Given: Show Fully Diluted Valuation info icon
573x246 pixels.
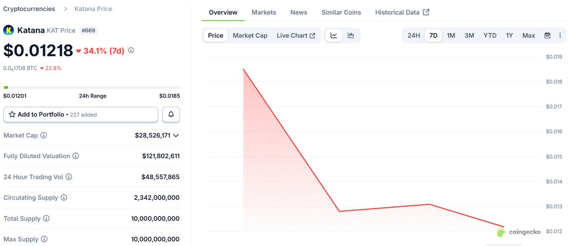Looking at the screenshot, I should [75, 156].
